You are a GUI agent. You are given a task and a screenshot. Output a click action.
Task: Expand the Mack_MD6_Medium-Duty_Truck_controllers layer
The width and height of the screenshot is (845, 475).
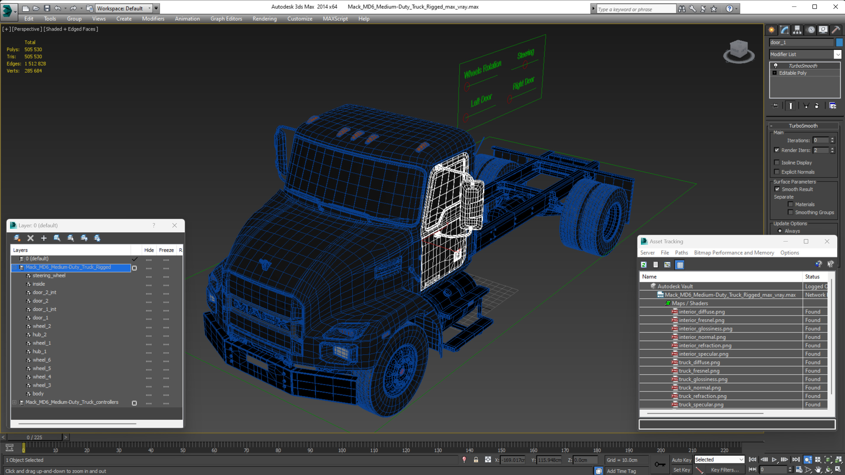coord(15,402)
